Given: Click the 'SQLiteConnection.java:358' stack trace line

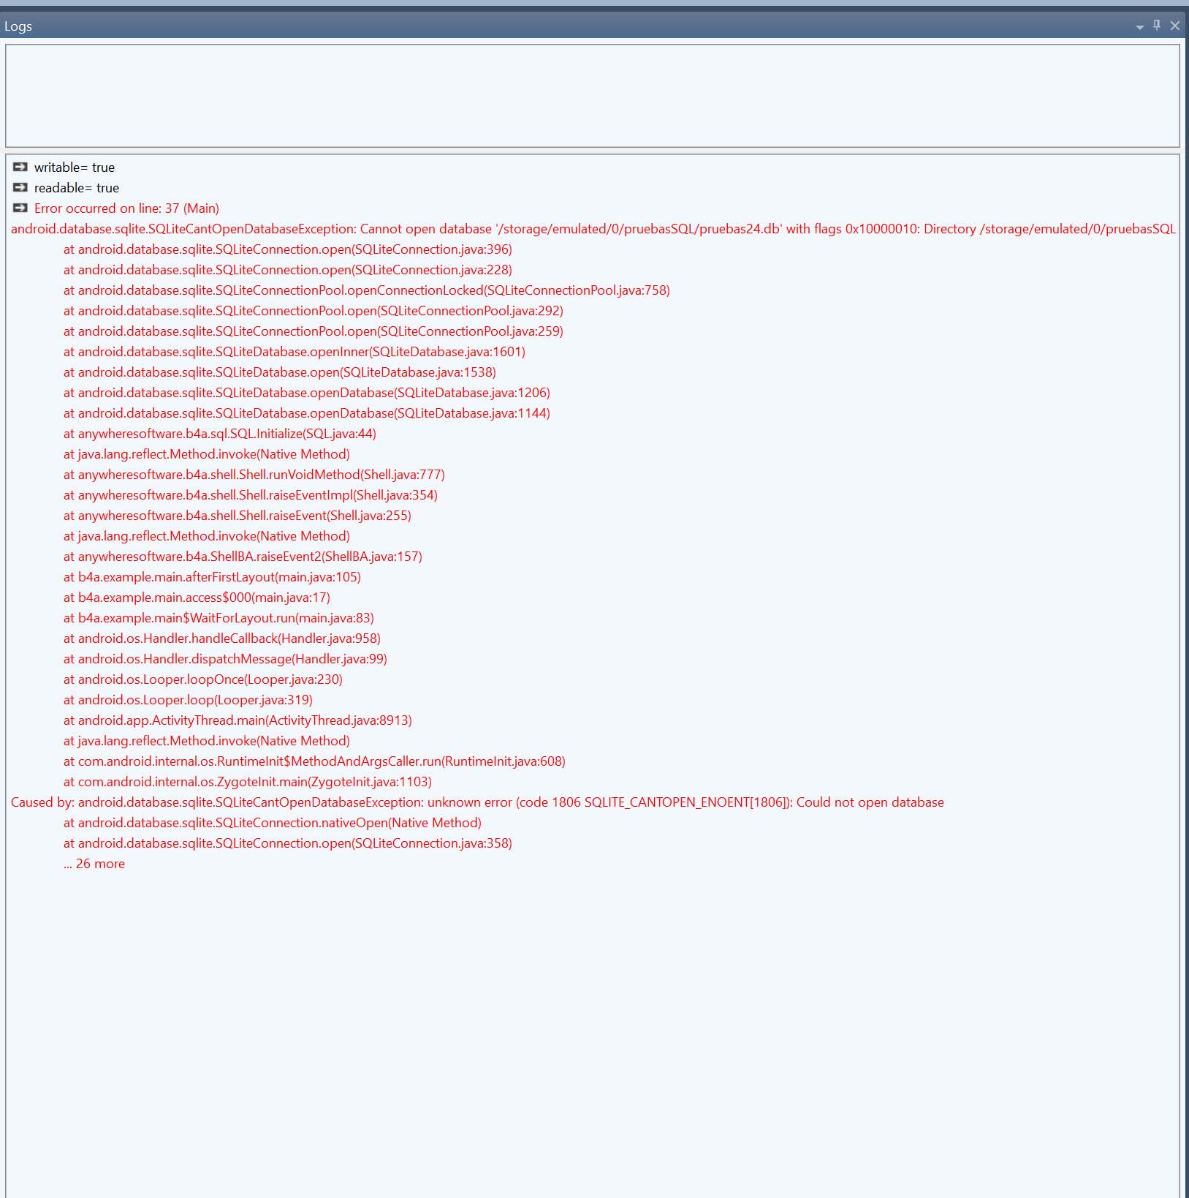Looking at the screenshot, I should [288, 843].
